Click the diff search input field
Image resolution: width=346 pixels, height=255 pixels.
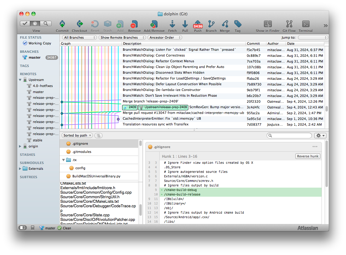(x=289, y=136)
